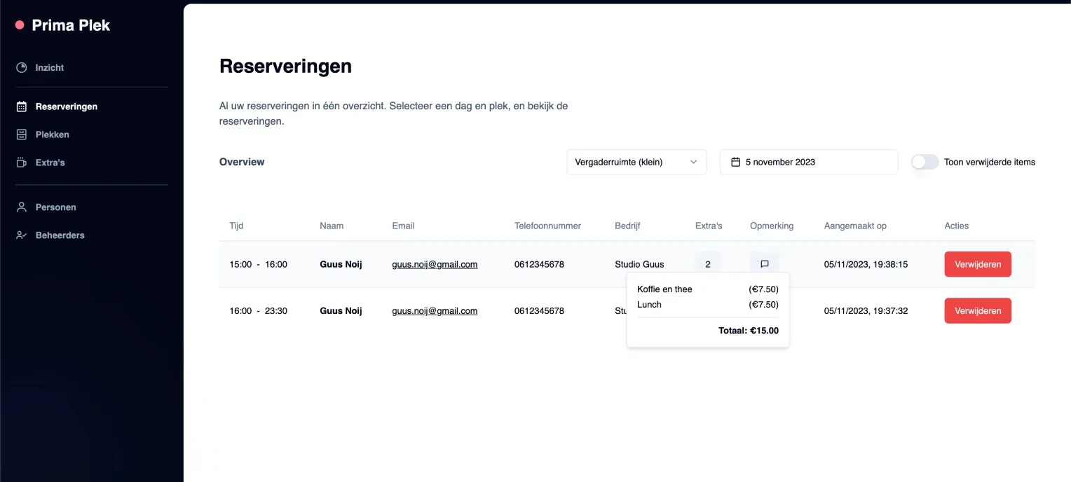Open the Beheerders section
This screenshot has width=1071, height=482.
pyautogui.click(x=60, y=235)
